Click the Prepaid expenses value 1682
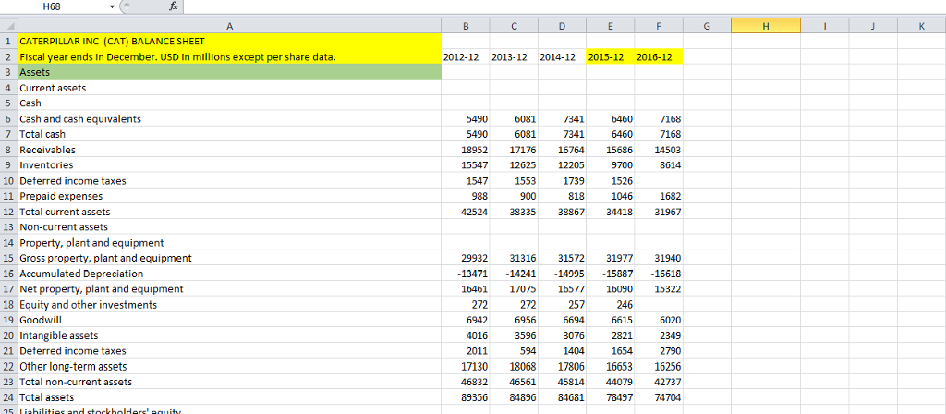 (x=671, y=196)
